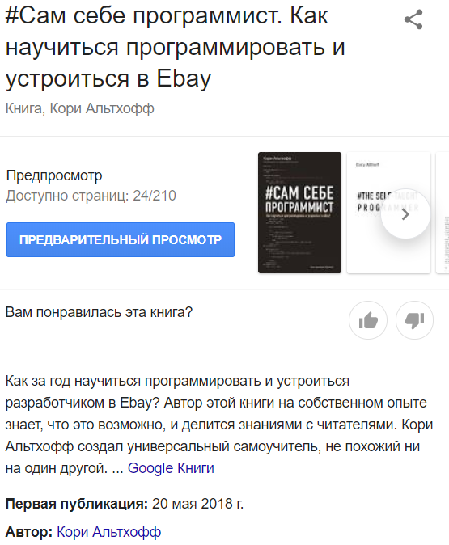
Task: Select the black #САМ СЕБЕ ПРОГРАММИСТ cover
Action: tap(299, 213)
